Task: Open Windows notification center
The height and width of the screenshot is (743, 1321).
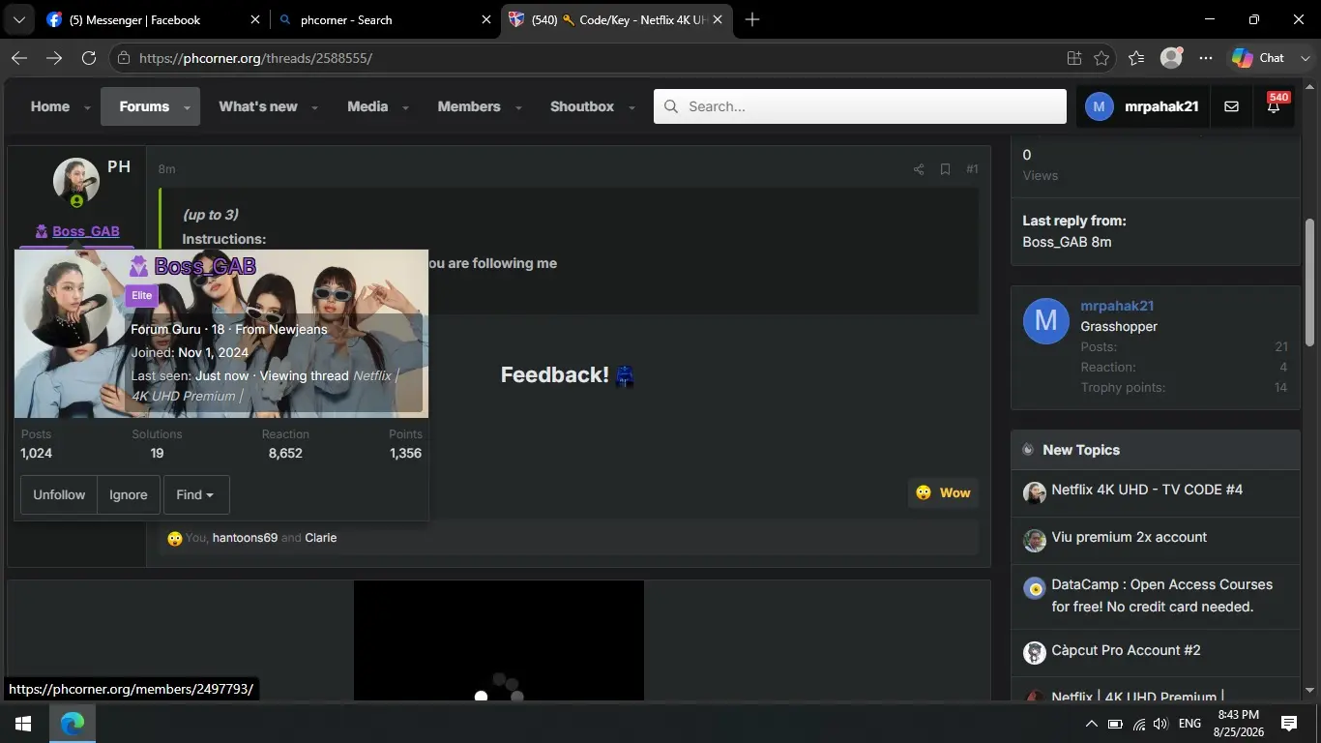Action: click(1289, 724)
